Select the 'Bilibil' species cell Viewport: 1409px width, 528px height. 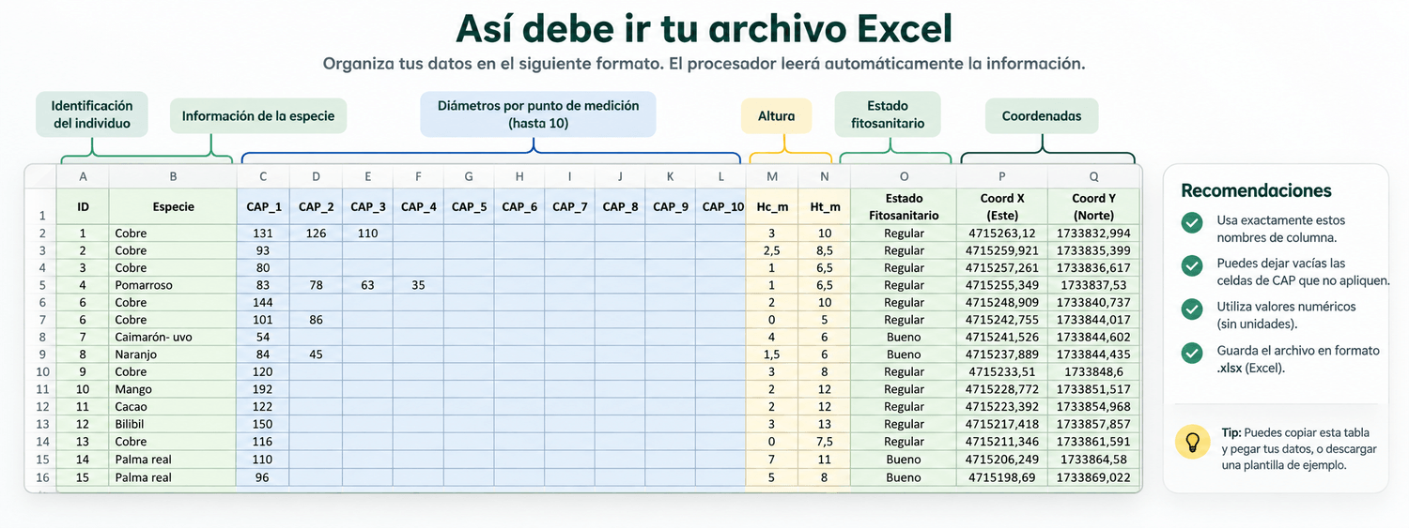pos(173,424)
